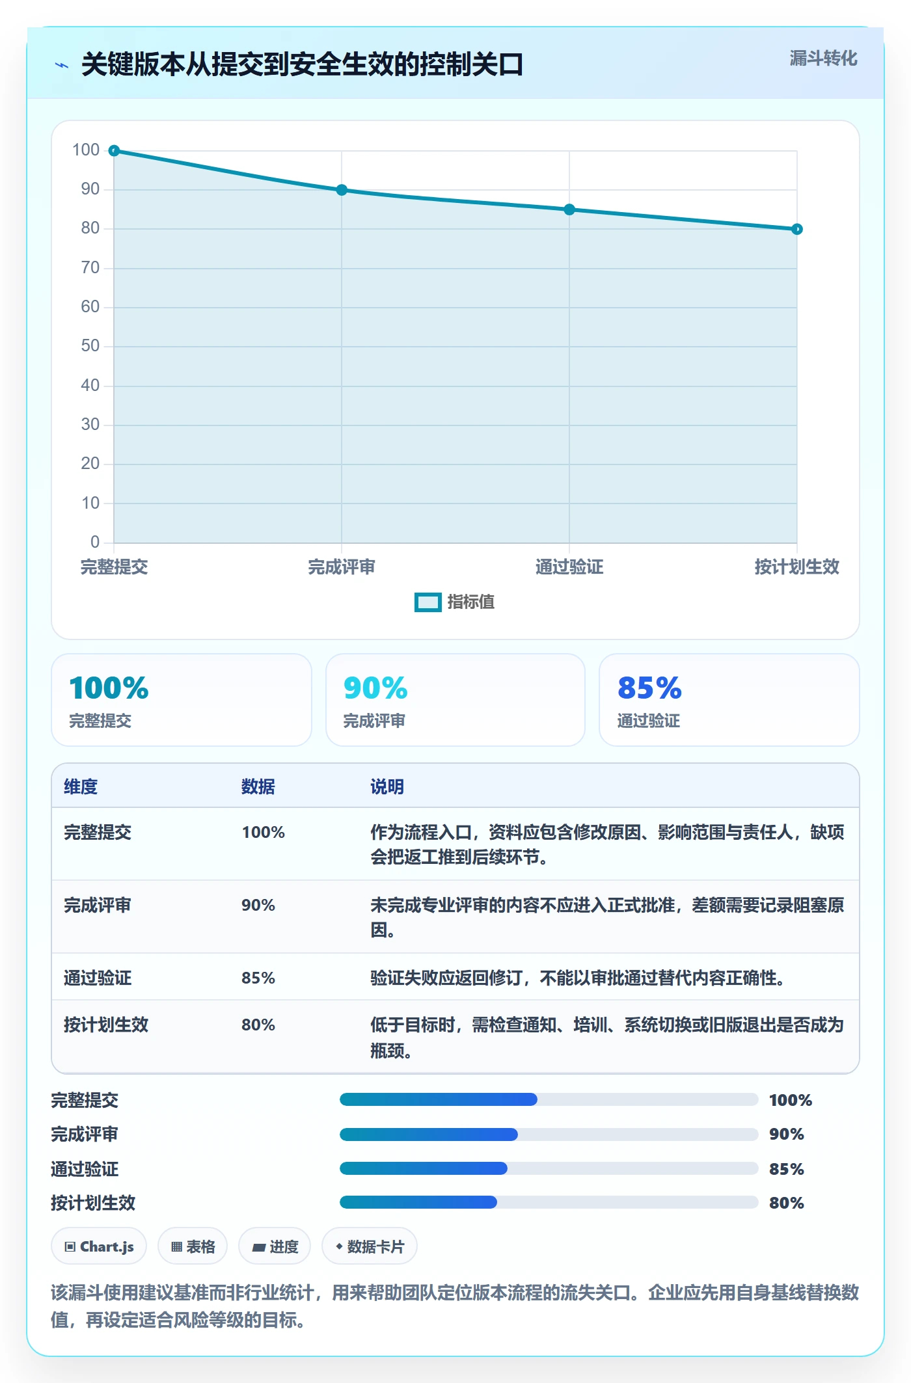Click the square icon on the Chart.js chip
This screenshot has height=1383, width=911.
pos(70,1246)
